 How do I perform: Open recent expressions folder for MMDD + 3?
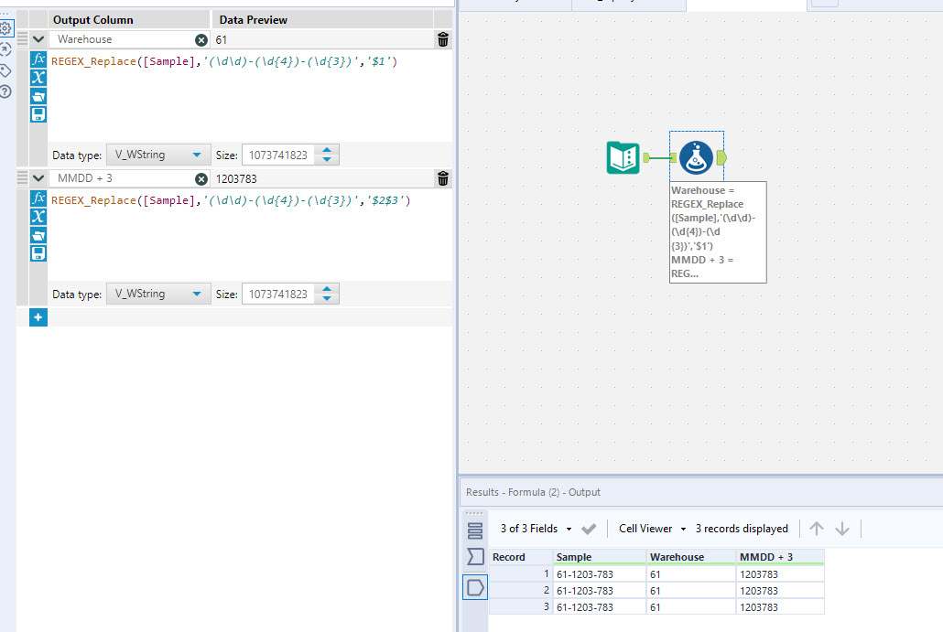tap(38, 235)
